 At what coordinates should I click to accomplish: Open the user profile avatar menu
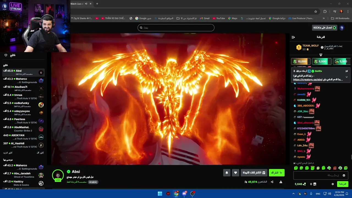[x=342, y=28]
